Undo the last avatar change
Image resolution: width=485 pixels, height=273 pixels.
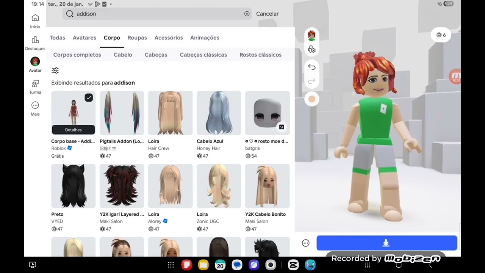tap(312, 67)
